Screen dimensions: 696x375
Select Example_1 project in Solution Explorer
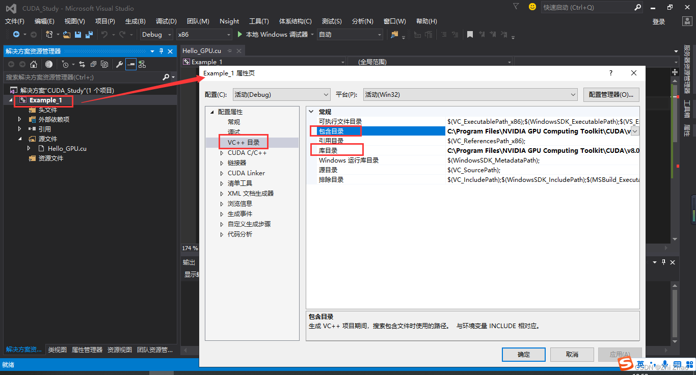(x=45, y=100)
